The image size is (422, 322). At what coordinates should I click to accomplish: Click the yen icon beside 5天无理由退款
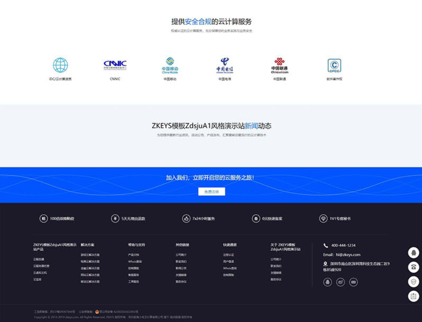(x=115, y=218)
